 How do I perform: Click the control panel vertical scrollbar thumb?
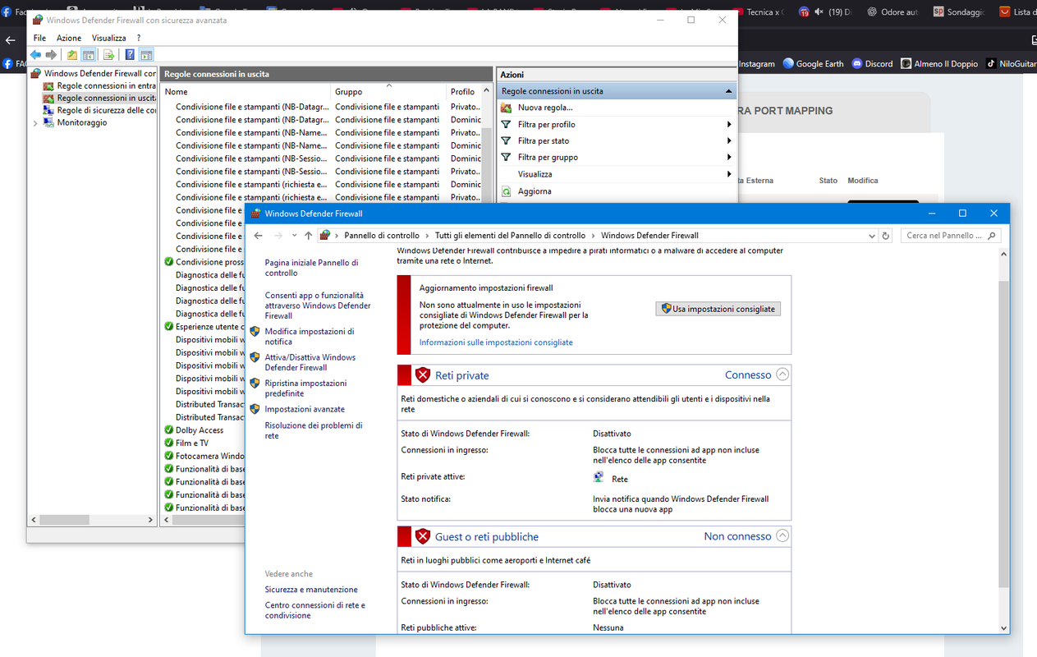(1003, 434)
